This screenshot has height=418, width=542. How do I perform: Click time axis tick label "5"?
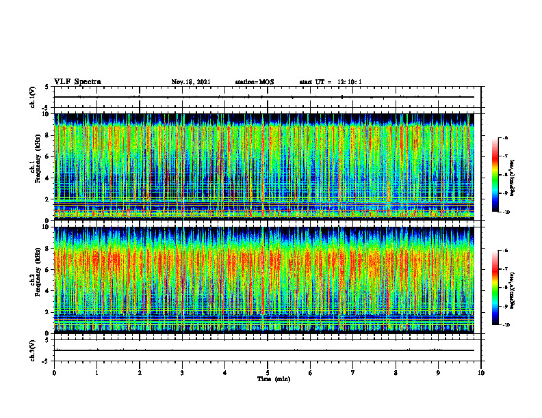click(x=268, y=373)
